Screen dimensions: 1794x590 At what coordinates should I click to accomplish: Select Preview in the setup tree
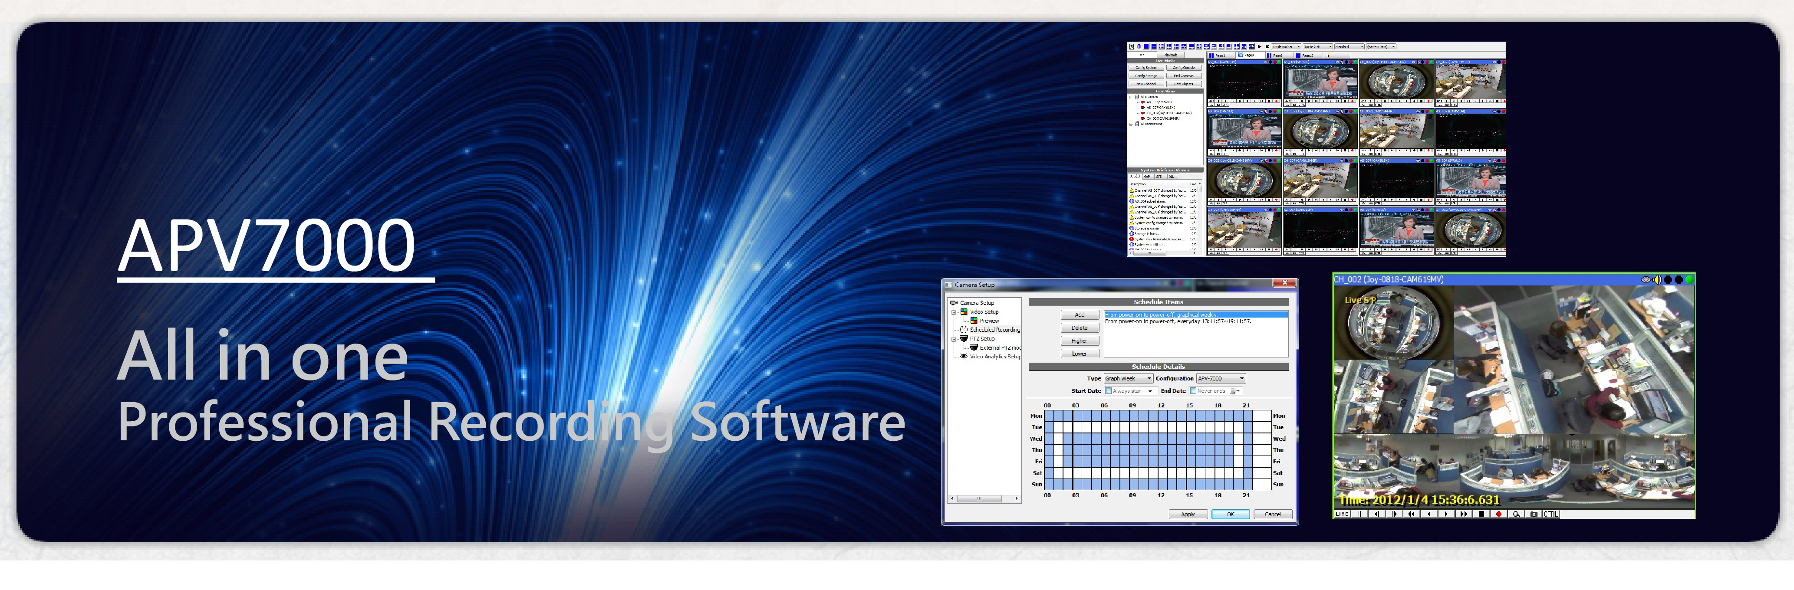pos(990,321)
